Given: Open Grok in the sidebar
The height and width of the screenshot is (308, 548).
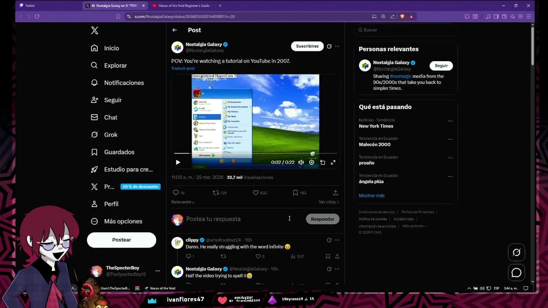Looking at the screenshot, I should pyautogui.click(x=104, y=135).
